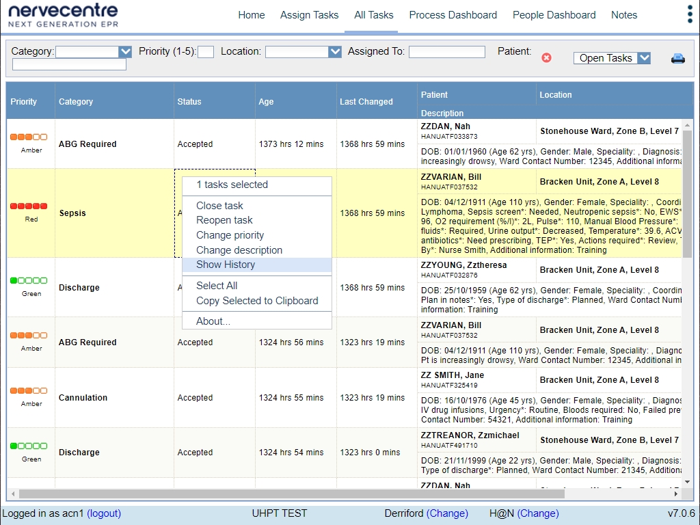This screenshot has height=525, width=700.
Task: Click patient name ZZYOUNG, Zztheresa
Action: (x=464, y=265)
